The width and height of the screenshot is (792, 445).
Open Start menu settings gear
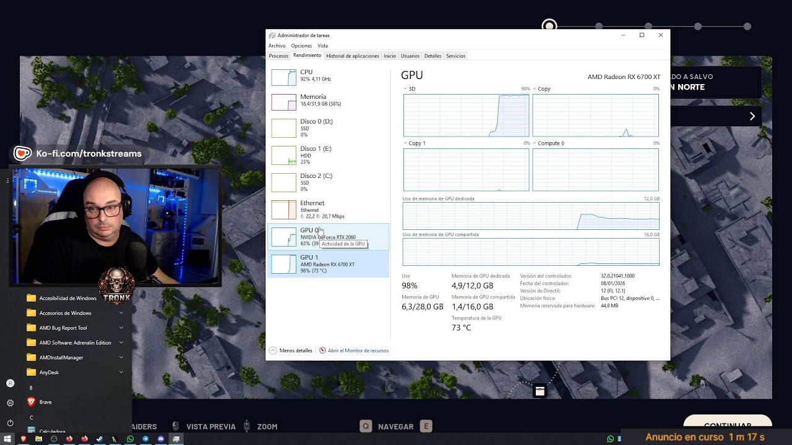10,403
